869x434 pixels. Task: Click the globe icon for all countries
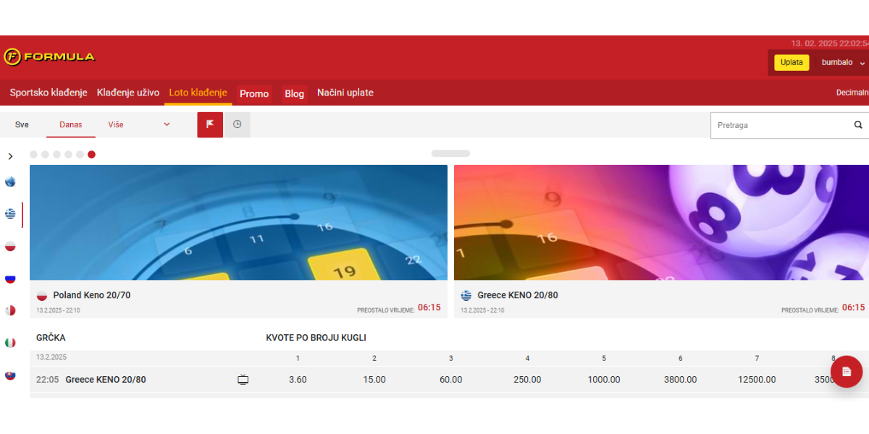[10, 182]
